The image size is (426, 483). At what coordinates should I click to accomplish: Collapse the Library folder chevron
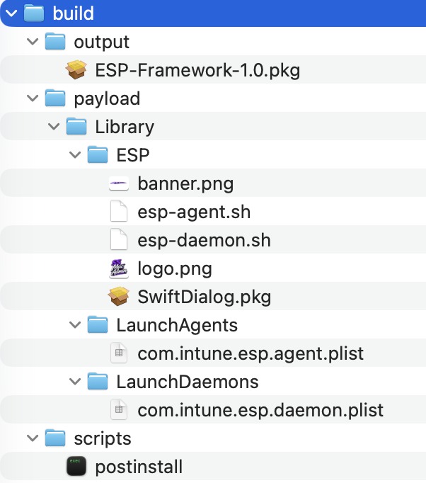[x=52, y=127]
